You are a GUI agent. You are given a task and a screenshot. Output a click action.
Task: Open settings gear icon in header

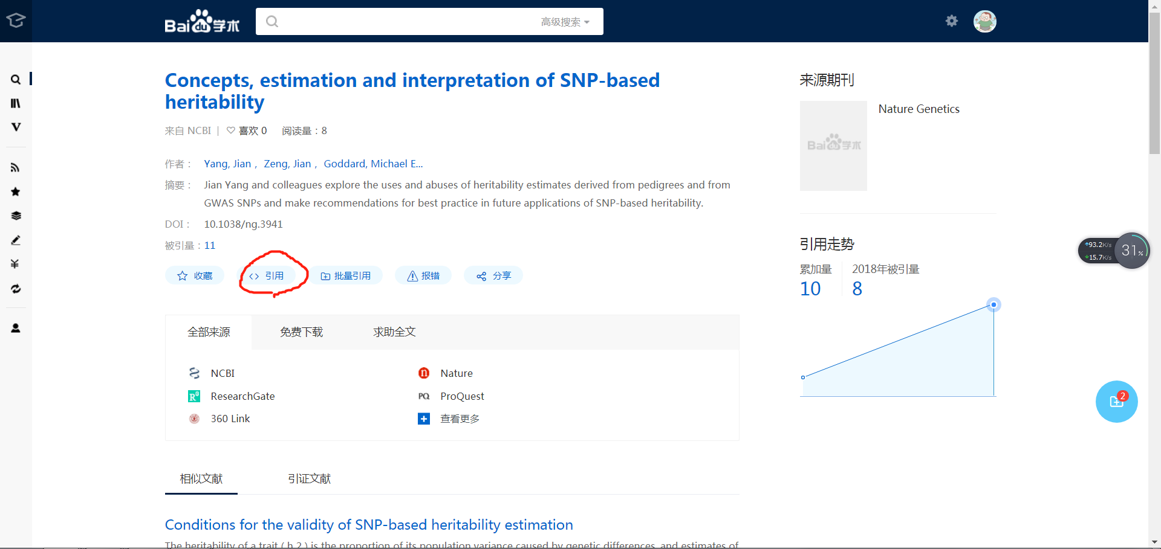952,21
